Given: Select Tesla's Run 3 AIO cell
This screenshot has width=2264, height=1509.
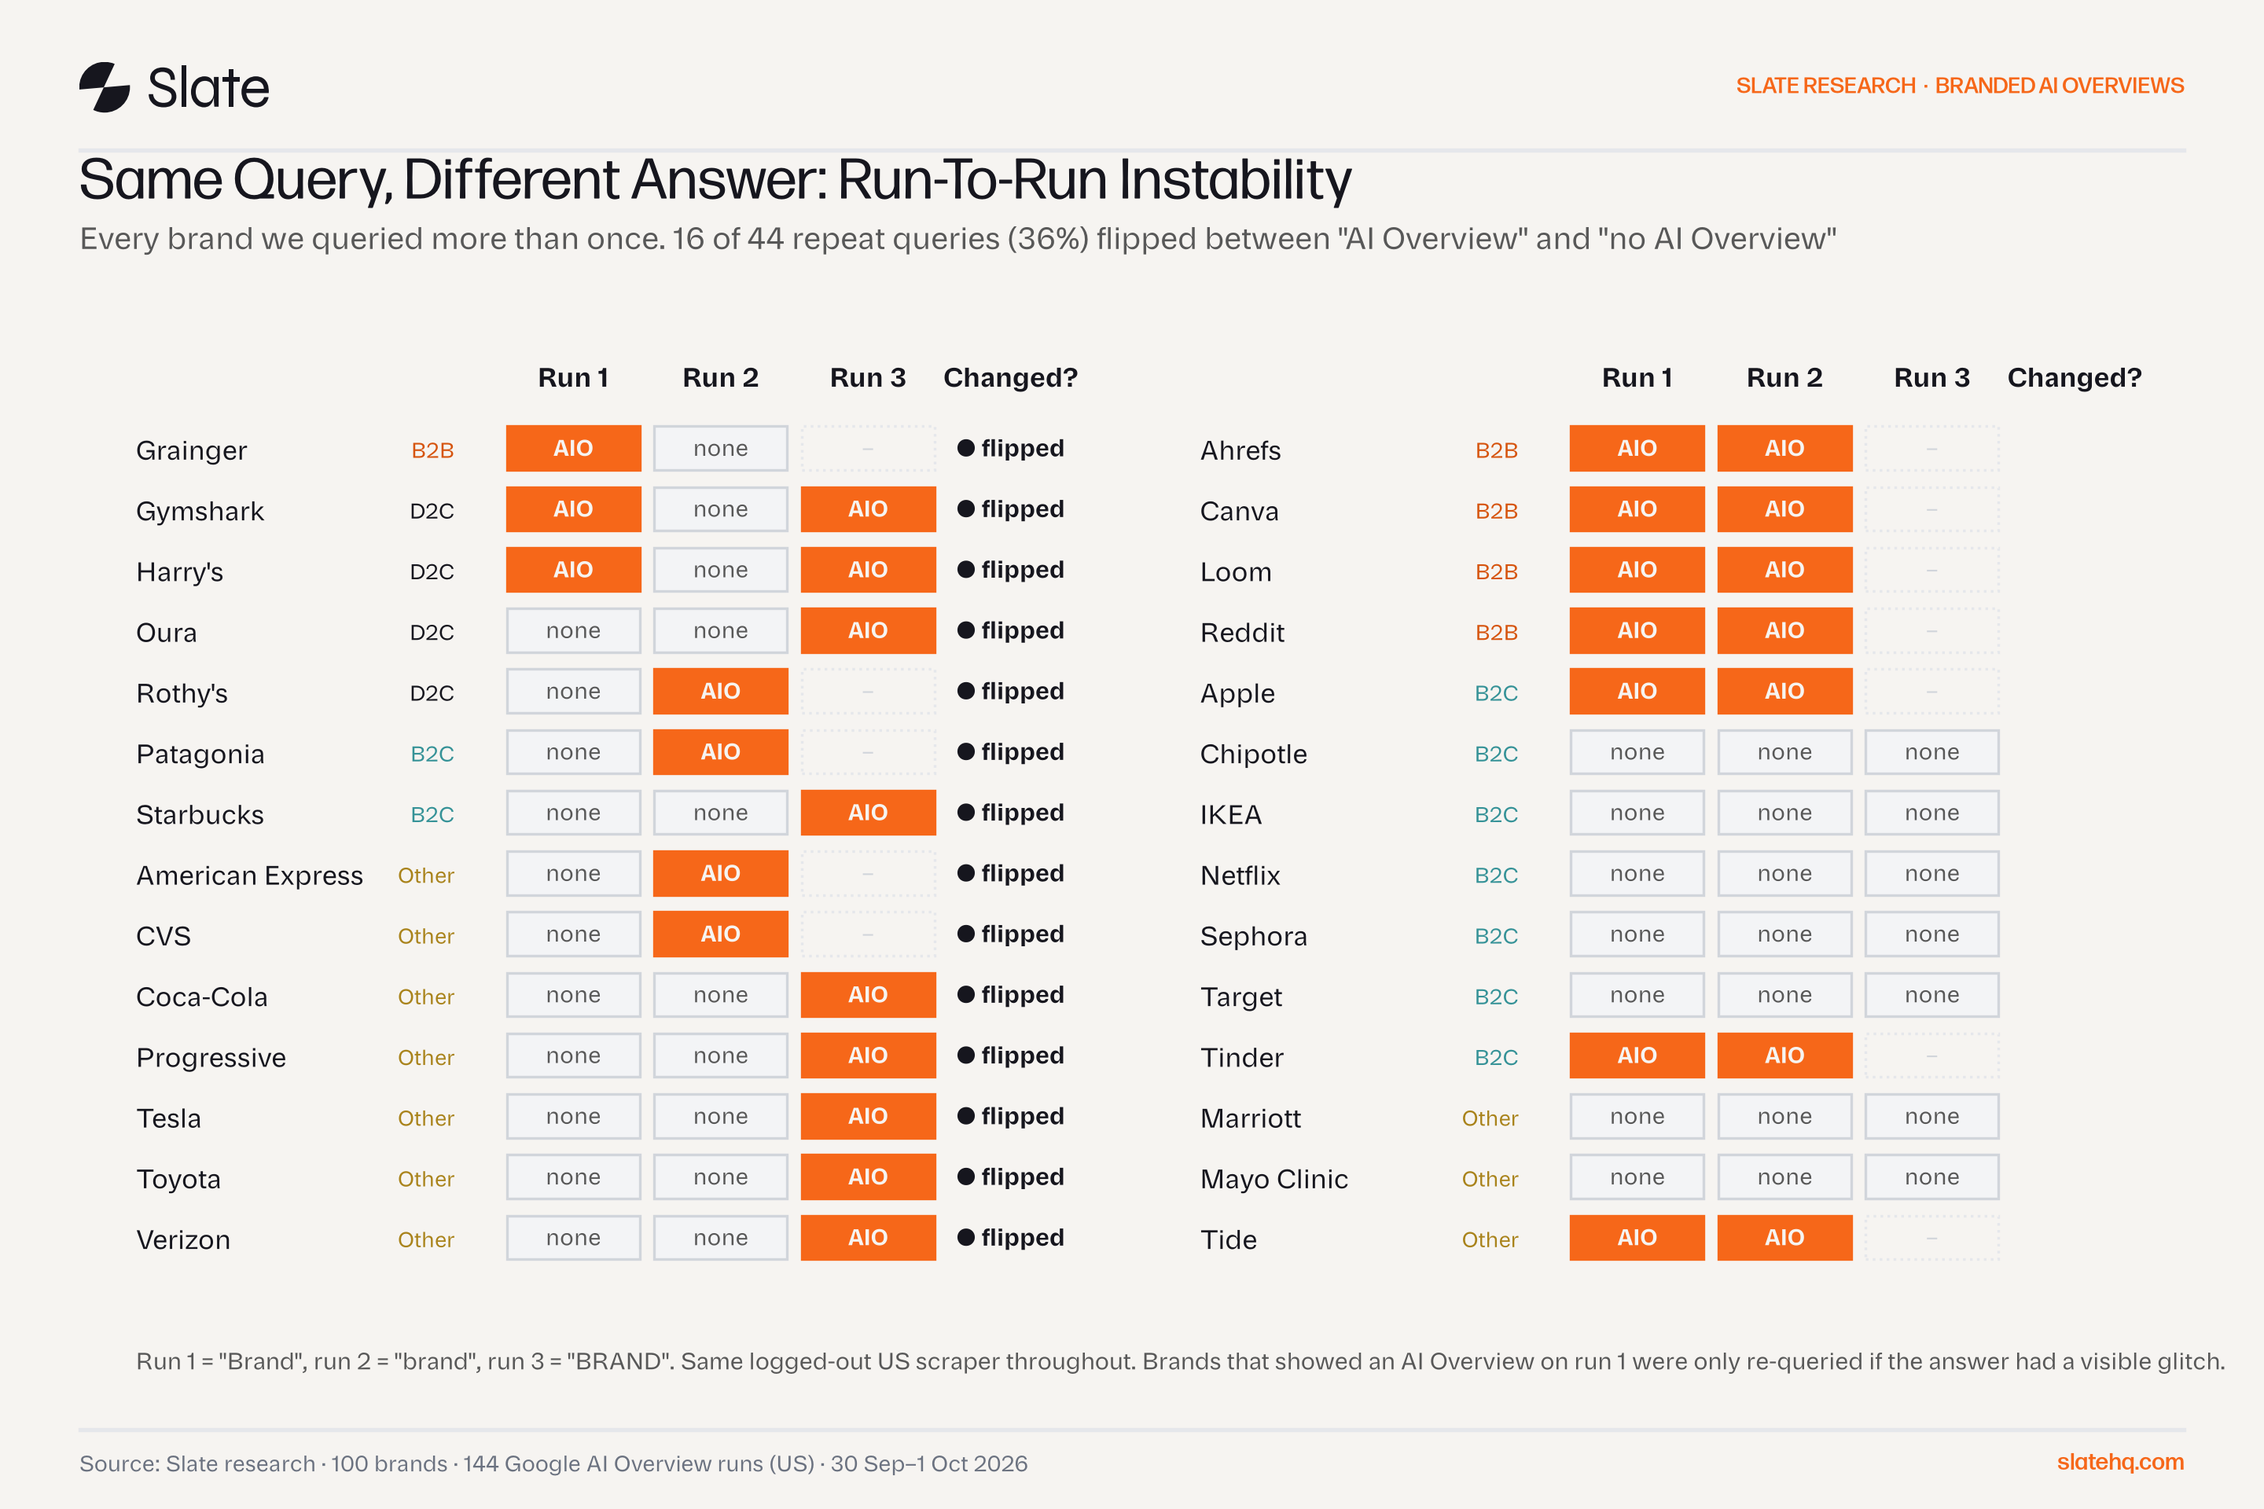Looking at the screenshot, I should coord(868,1116).
